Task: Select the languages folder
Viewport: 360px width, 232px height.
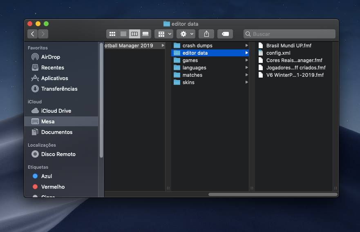Action: [210, 68]
